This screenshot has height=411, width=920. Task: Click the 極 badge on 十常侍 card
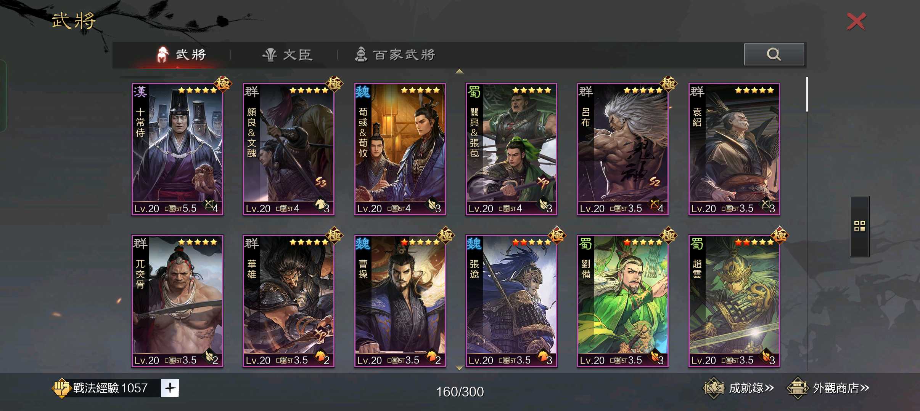coord(223,83)
